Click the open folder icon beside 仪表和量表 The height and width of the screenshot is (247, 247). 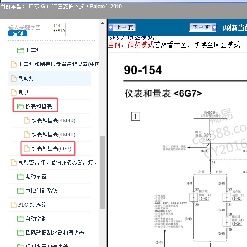(x=21, y=107)
